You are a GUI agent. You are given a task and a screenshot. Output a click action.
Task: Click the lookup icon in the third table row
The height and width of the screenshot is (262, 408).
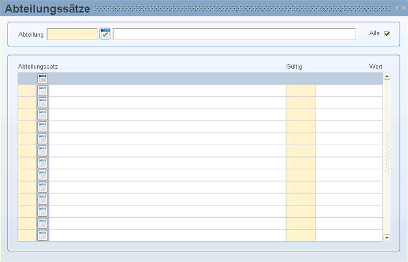point(42,103)
